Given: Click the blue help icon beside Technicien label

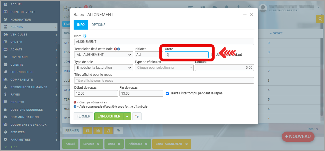Looking at the screenshot, I should 119,49.
